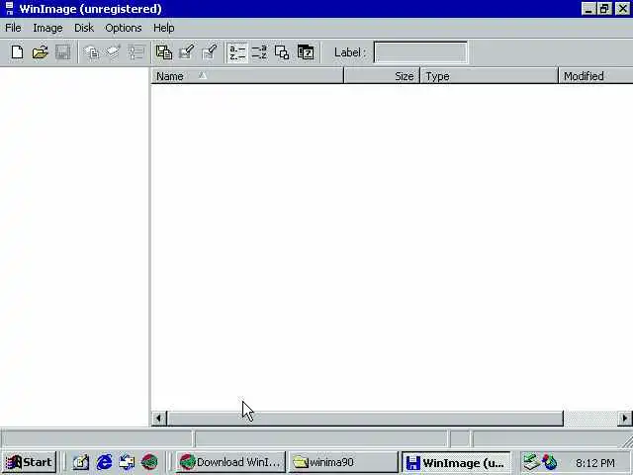Click the first system tray icon
Image resolution: width=633 pixels, height=475 pixels.
tap(531, 462)
